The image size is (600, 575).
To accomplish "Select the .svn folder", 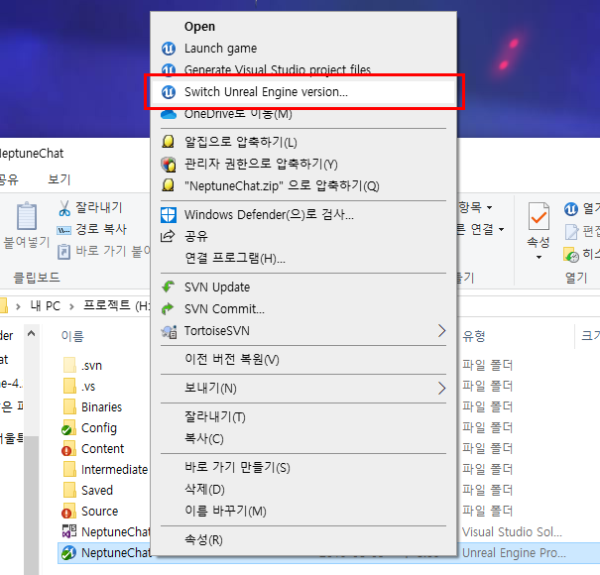I will (83, 366).
